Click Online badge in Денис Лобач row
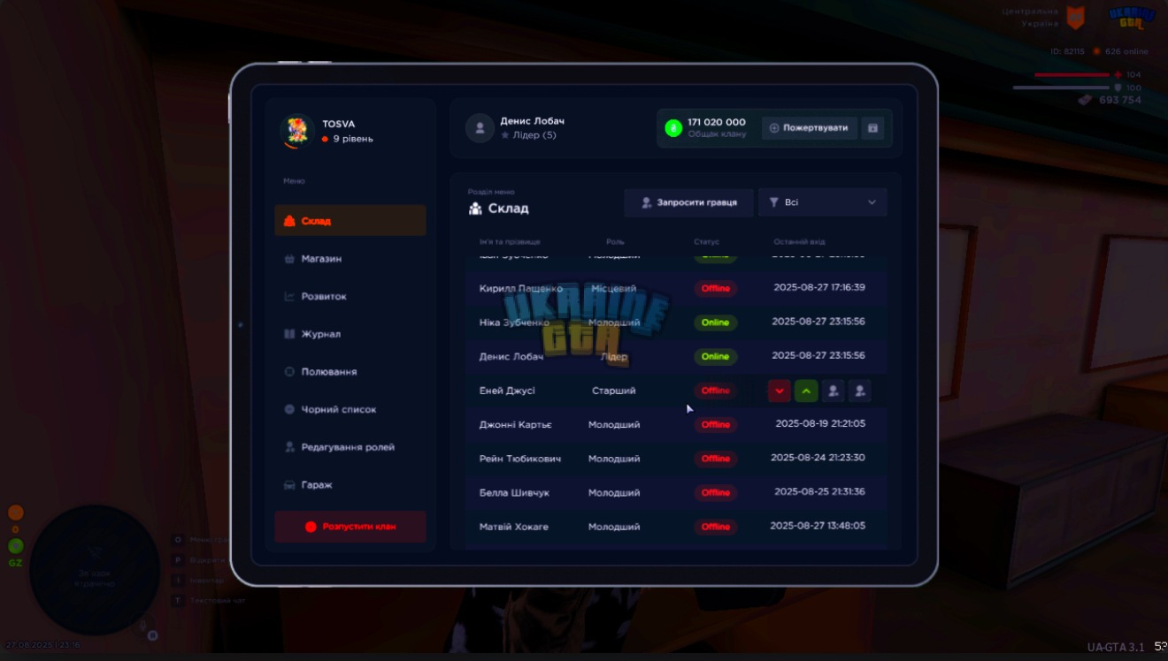This screenshot has height=661, width=1168. pos(716,356)
